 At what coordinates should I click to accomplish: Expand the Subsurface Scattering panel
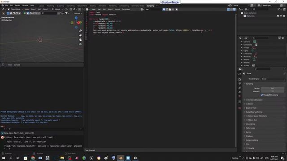(x=254, y=112)
